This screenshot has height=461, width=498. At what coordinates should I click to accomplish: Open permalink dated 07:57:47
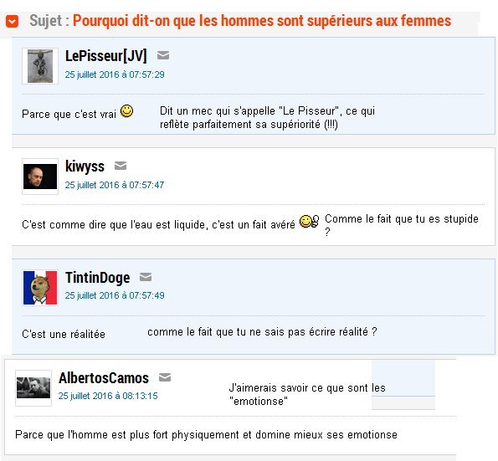tap(115, 185)
